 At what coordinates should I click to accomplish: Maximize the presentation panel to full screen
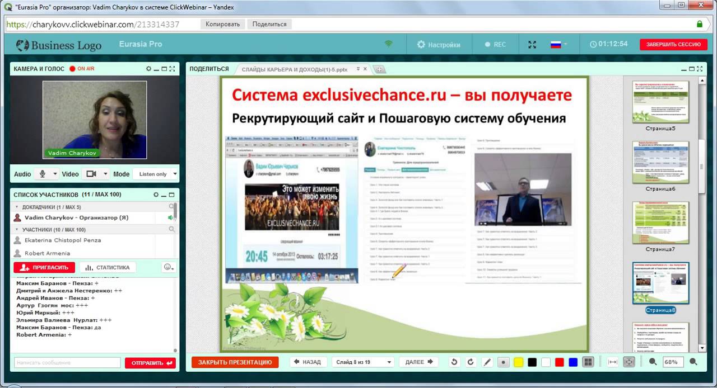coord(701,69)
